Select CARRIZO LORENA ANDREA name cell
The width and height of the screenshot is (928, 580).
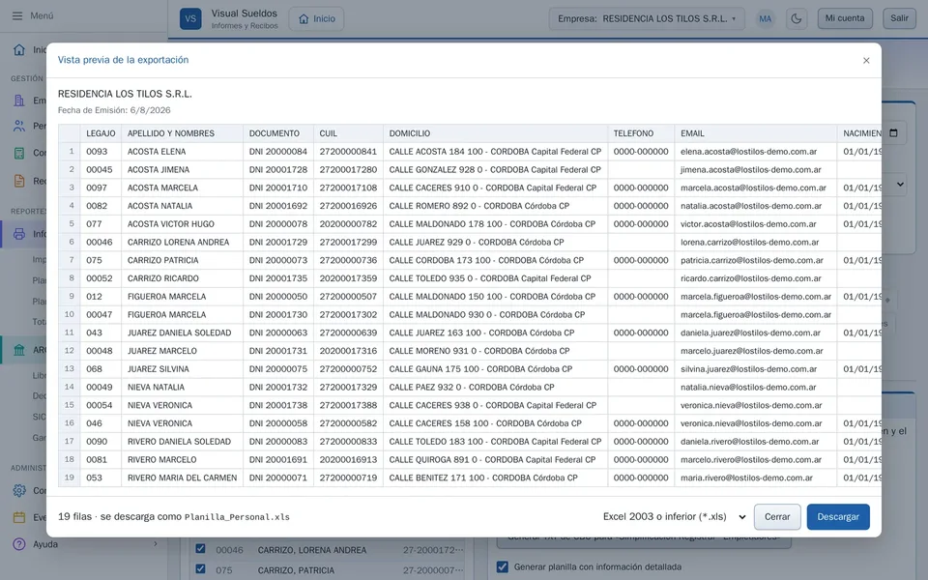coord(183,242)
